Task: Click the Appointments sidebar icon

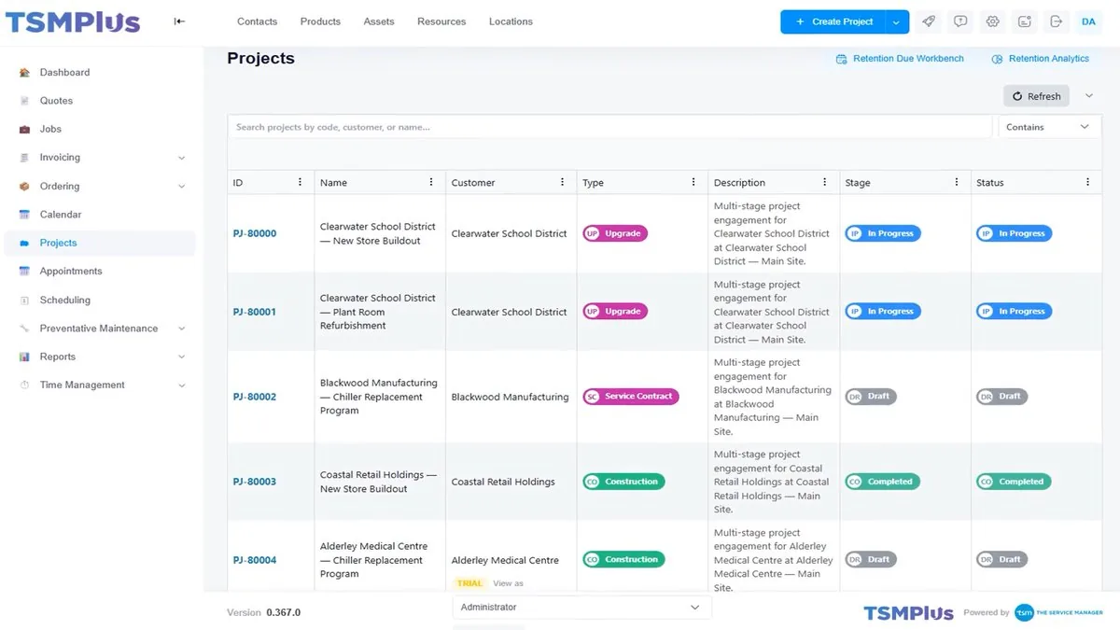Action: click(24, 272)
